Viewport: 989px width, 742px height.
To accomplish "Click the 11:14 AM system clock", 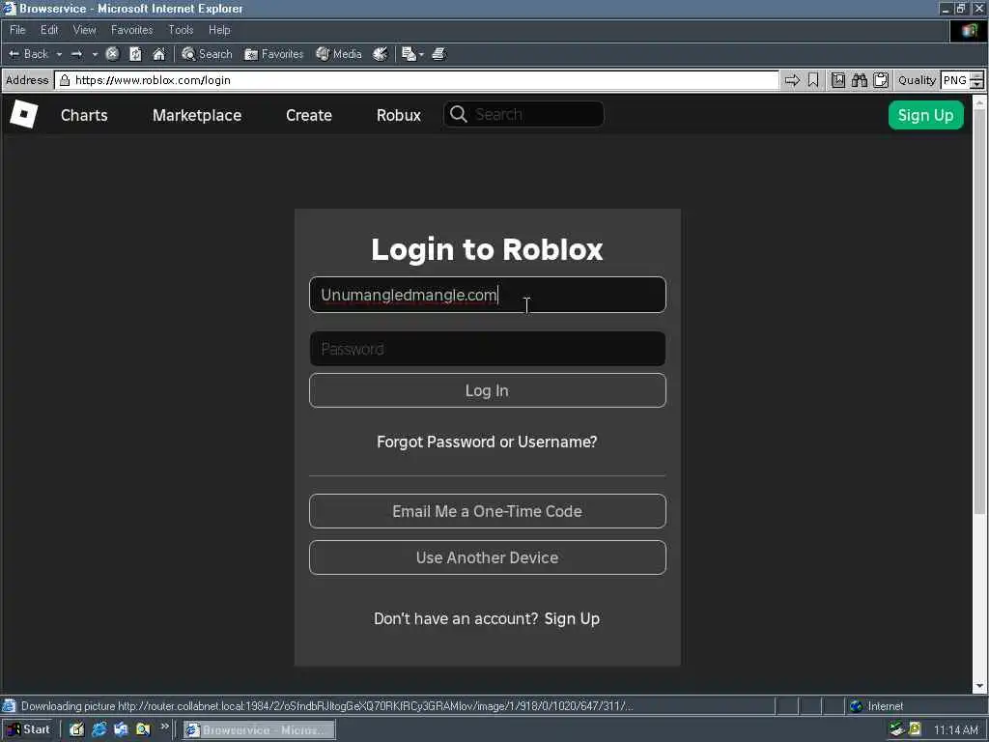I will pos(955,730).
